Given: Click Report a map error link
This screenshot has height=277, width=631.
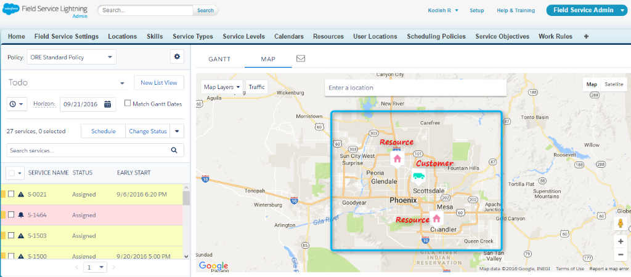Looking at the screenshot, I should [609, 268].
